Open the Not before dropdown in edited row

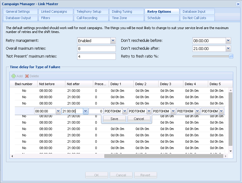pos(58,111)
